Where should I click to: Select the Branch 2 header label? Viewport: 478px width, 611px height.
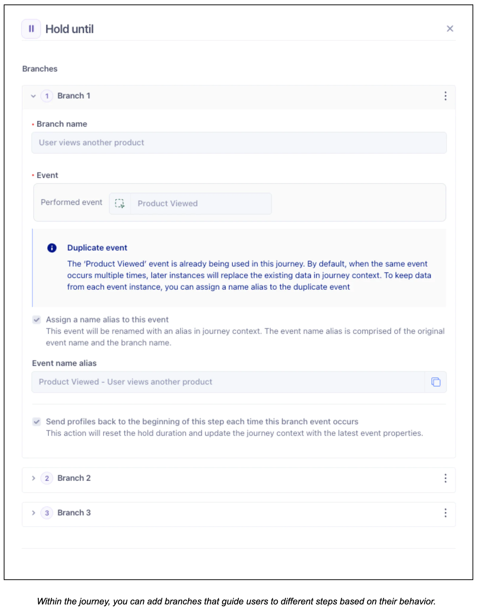[x=74, y=478]
